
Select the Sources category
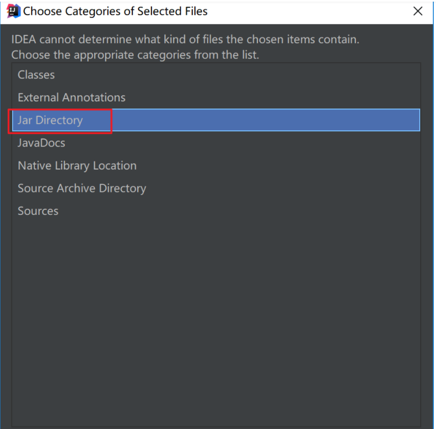tap(216, 211)
